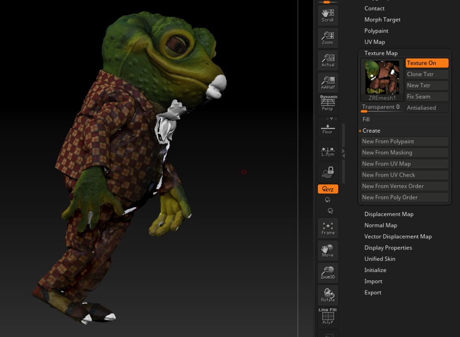
Task: Toggle L.Sym local symmetry
Action: (x=328, y=150)
